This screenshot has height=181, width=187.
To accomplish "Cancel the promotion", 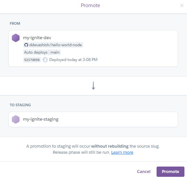I will point(144,172).
